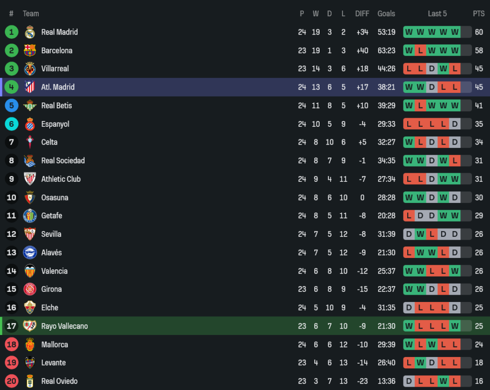This screenshot has height=390, width=490.
Task: Click the Rayo Vallecano crest
Action: (30, 326)
